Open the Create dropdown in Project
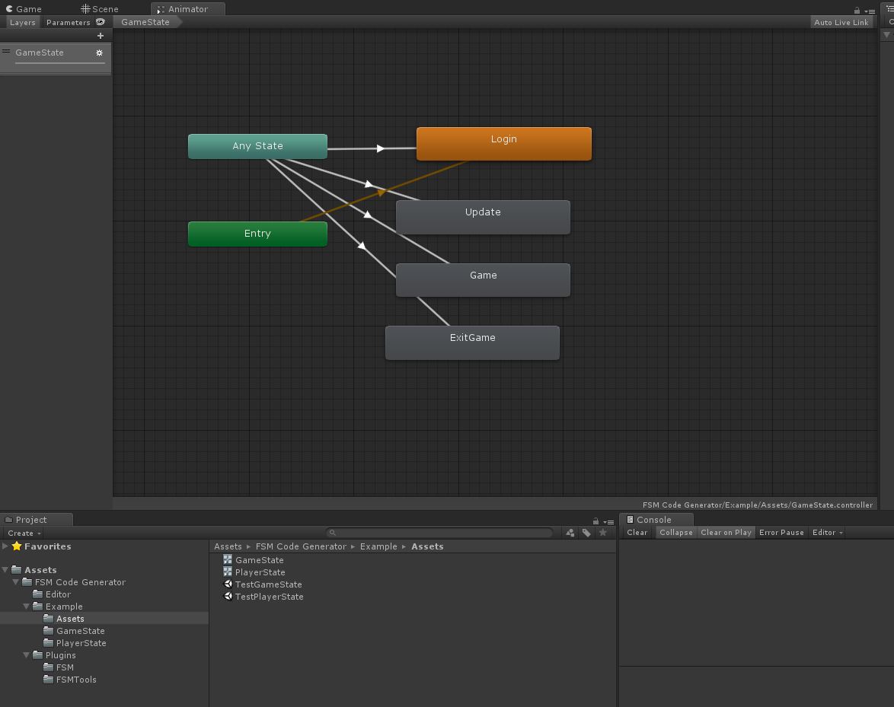 [x=24, y=533]
